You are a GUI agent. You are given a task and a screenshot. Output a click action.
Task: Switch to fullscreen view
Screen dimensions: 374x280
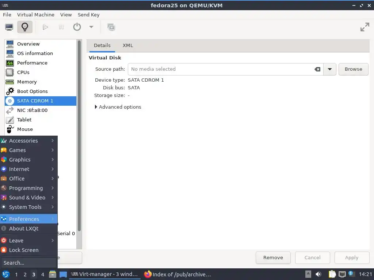coord(365,27)
